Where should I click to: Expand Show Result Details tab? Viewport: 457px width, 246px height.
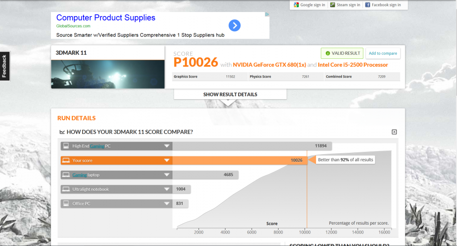tap(230, 94)
